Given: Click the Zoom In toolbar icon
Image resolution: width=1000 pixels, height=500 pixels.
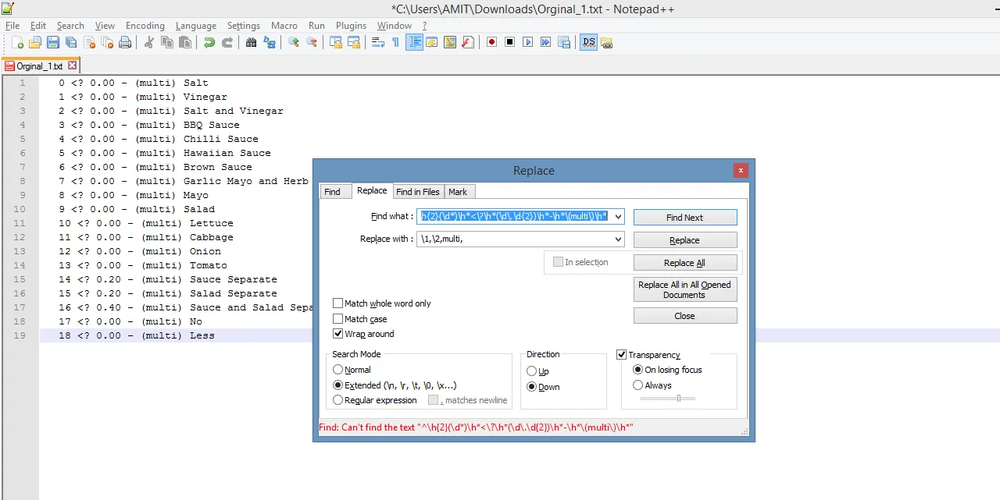Looking at the screenshot, I should tap(294, 42).
